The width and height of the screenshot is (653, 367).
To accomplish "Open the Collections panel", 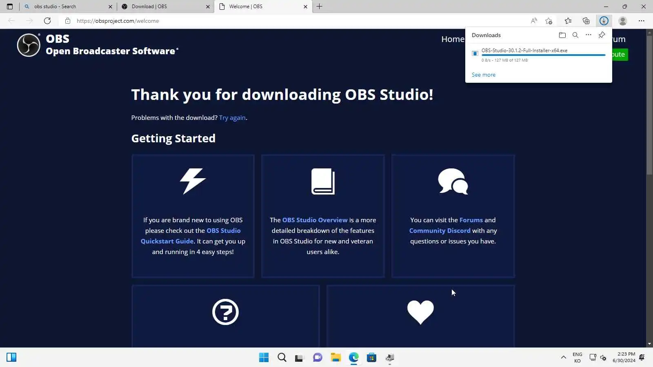I will coord(586,21).
